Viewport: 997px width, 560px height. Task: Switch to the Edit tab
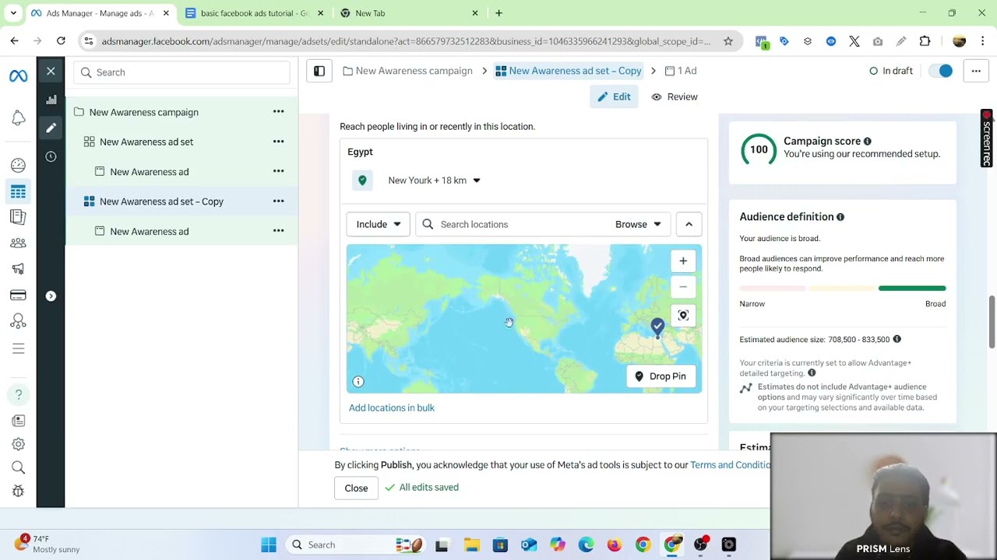pos(614,96)
